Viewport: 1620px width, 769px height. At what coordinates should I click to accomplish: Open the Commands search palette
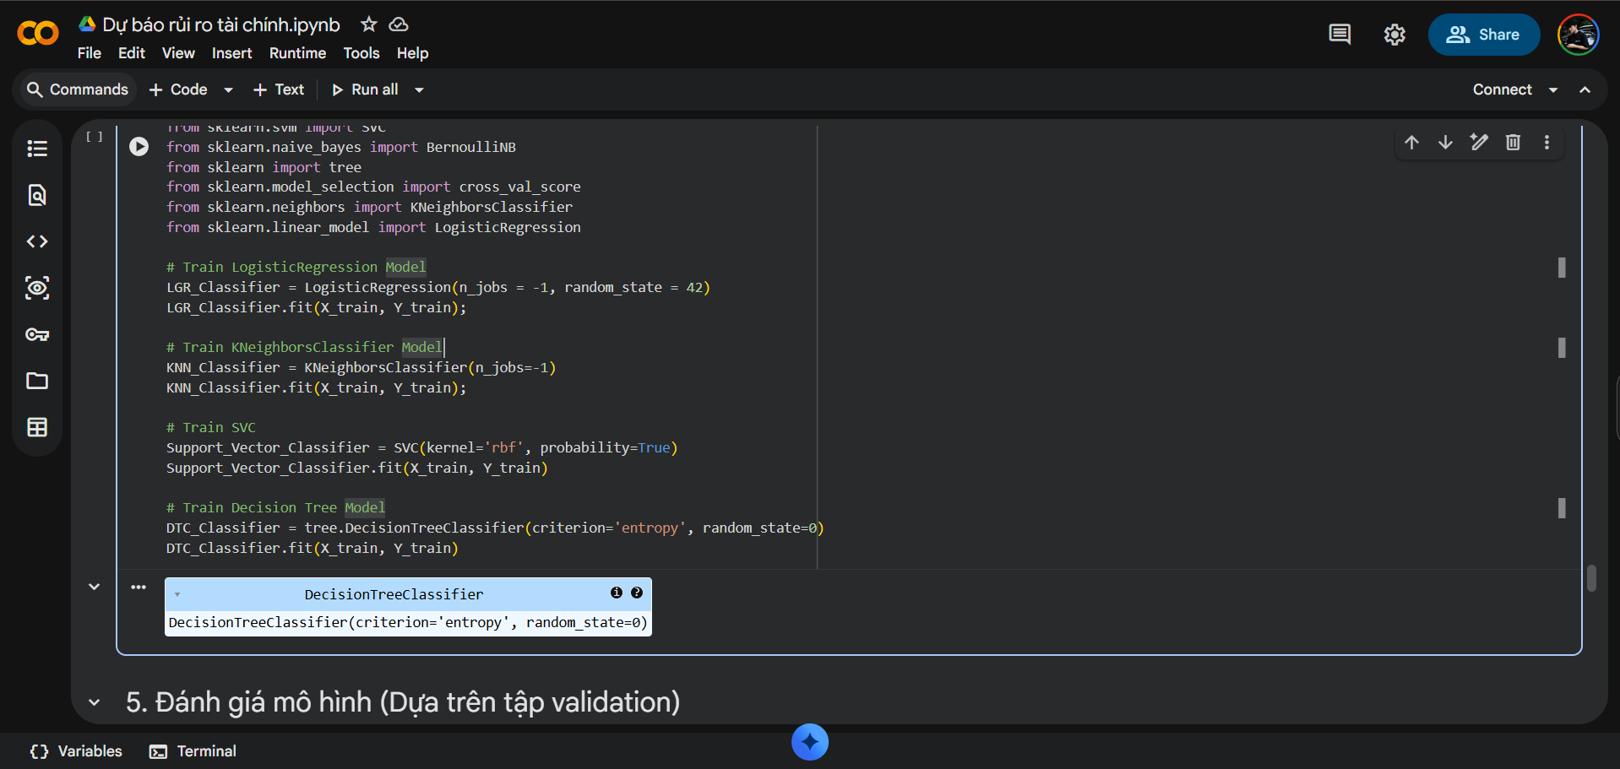click(77, 89)
